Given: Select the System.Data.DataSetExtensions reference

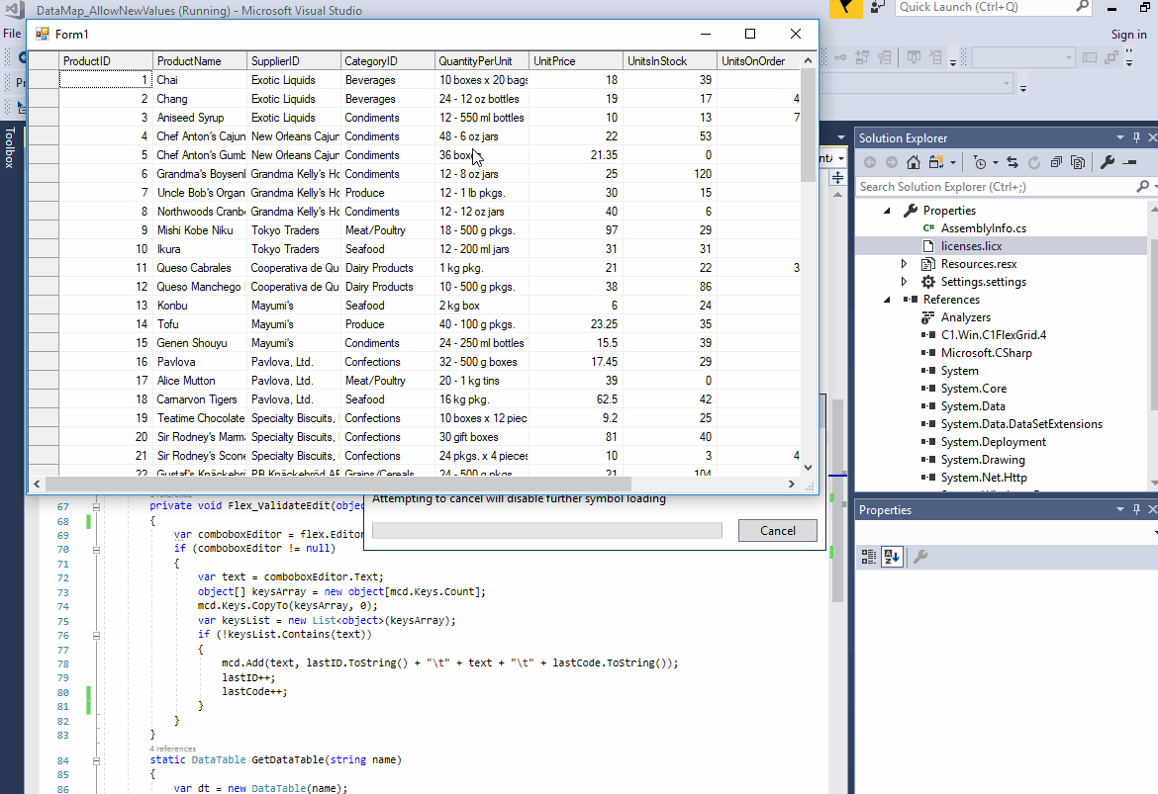Looking at the screenshot, I should tap(1021, 423).
